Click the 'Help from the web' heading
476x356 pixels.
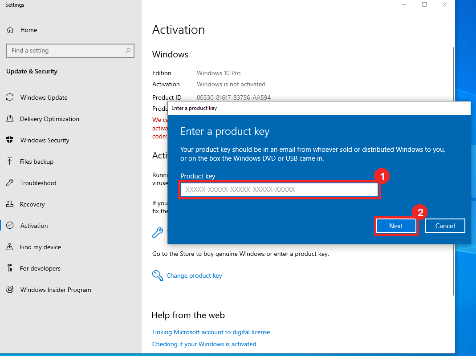point(188,316)
